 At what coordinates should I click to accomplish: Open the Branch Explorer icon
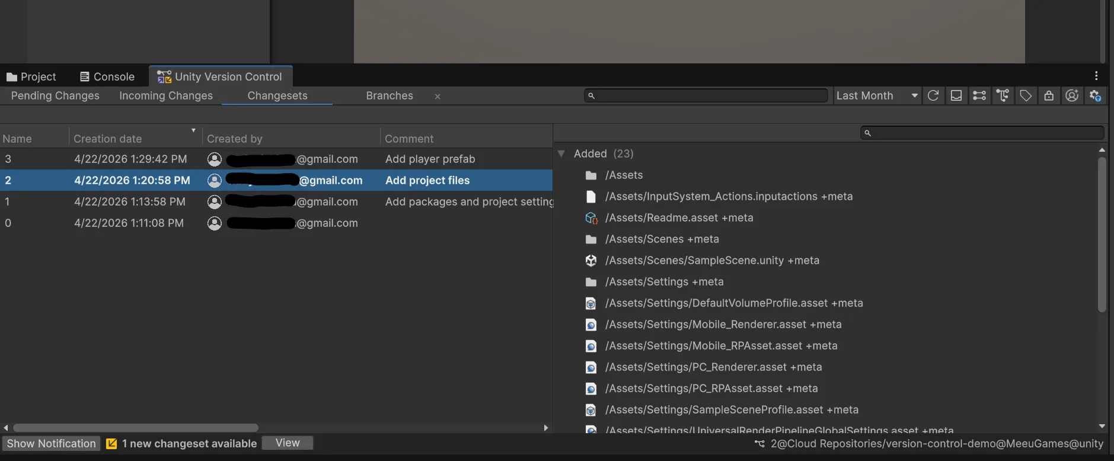(979, 95)
